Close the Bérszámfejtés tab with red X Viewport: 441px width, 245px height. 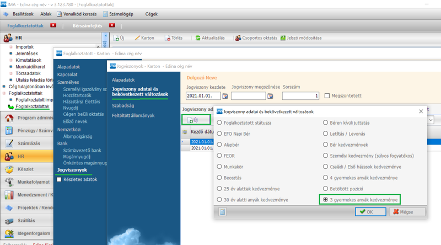112,25
